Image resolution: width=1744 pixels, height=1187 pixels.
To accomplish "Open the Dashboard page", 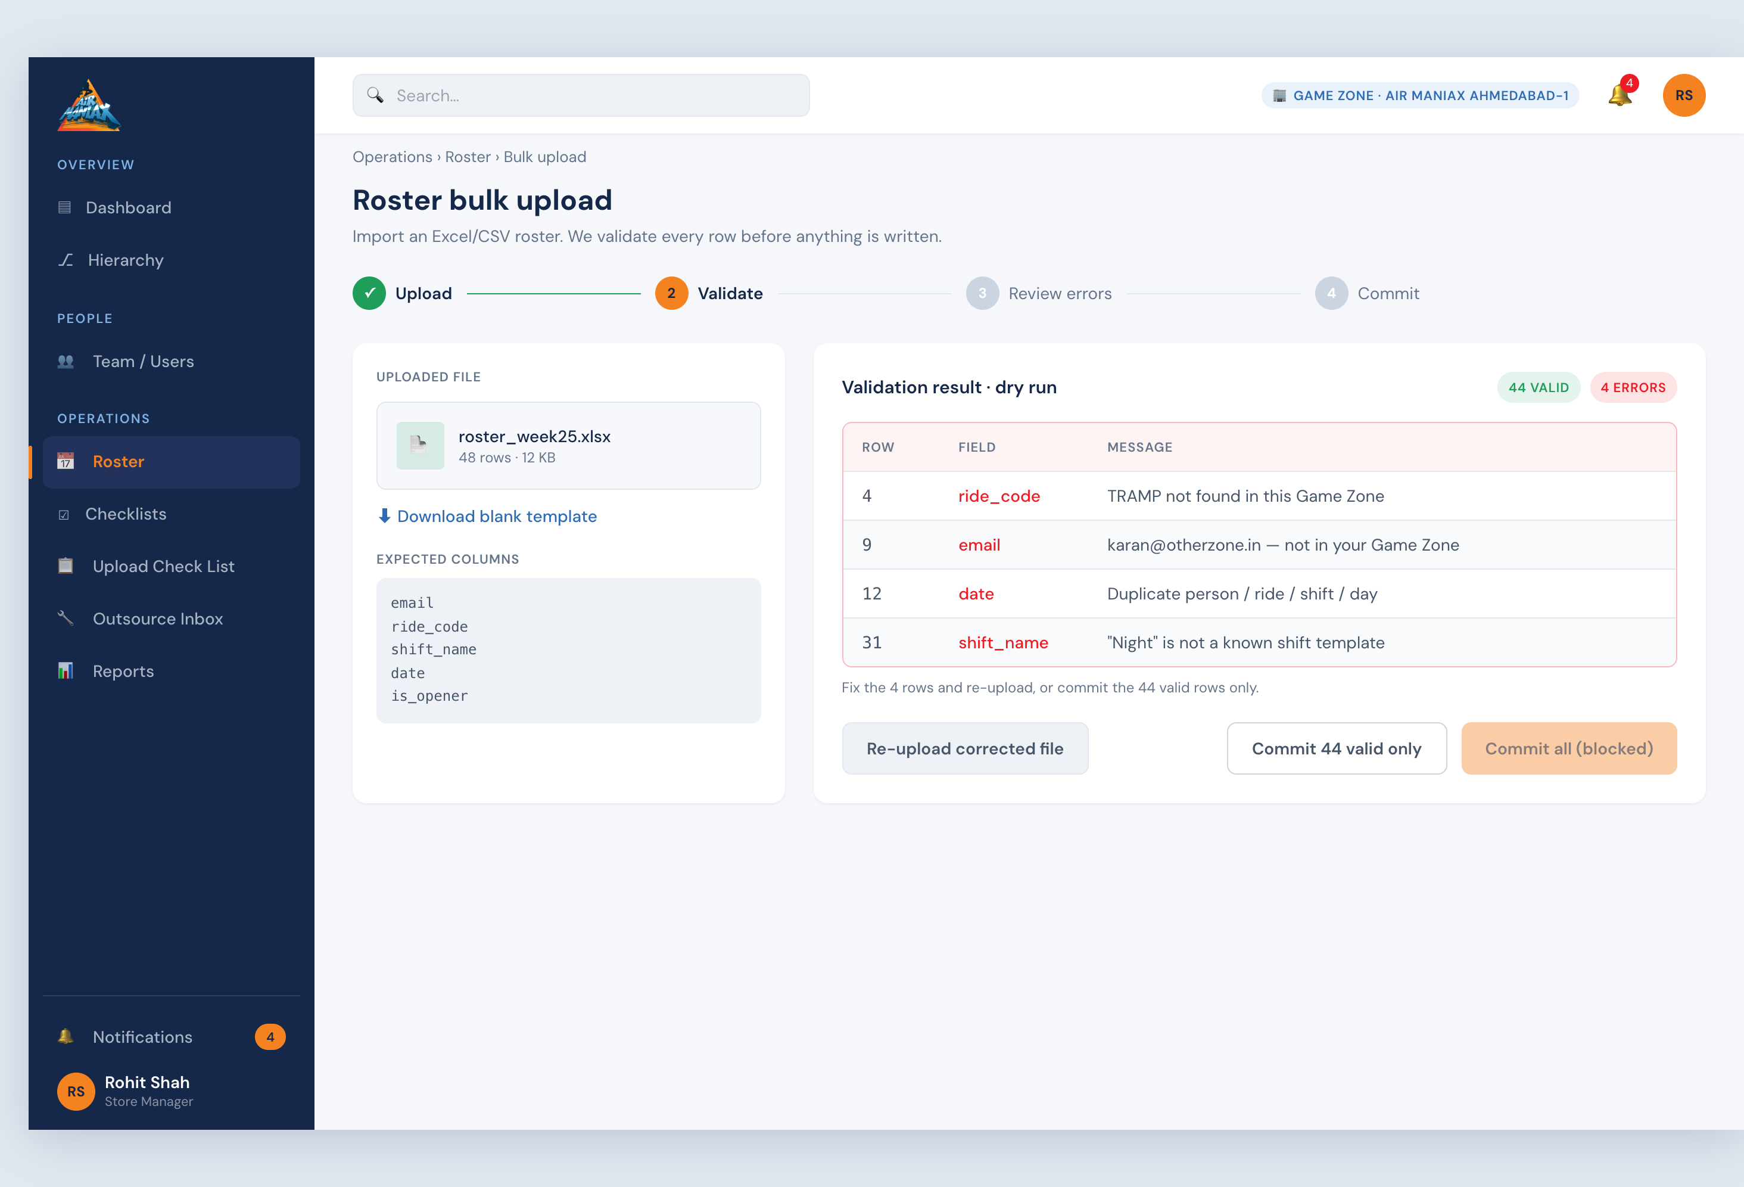I will click(x=171, y=207).
